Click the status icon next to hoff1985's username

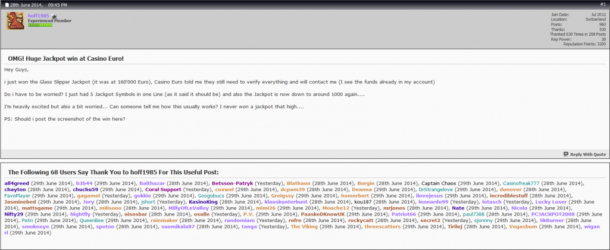[x=54, y=16]
